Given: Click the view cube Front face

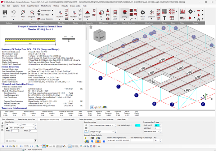Looking at the screenshot, I should tap(102, 37).
